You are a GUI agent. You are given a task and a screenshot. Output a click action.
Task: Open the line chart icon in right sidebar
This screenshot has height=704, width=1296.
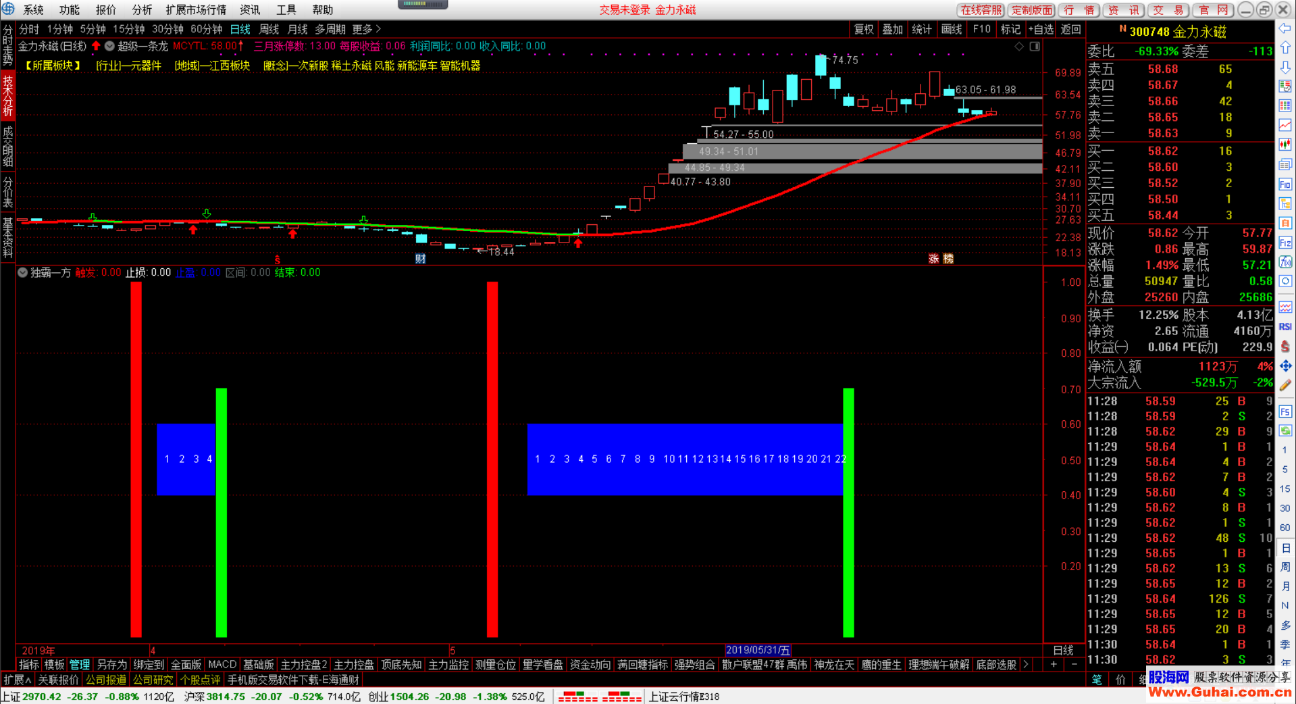pyautogui.click(x=1285, y=126)
